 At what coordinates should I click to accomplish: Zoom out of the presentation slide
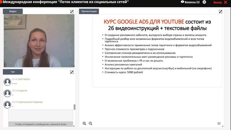91,123
